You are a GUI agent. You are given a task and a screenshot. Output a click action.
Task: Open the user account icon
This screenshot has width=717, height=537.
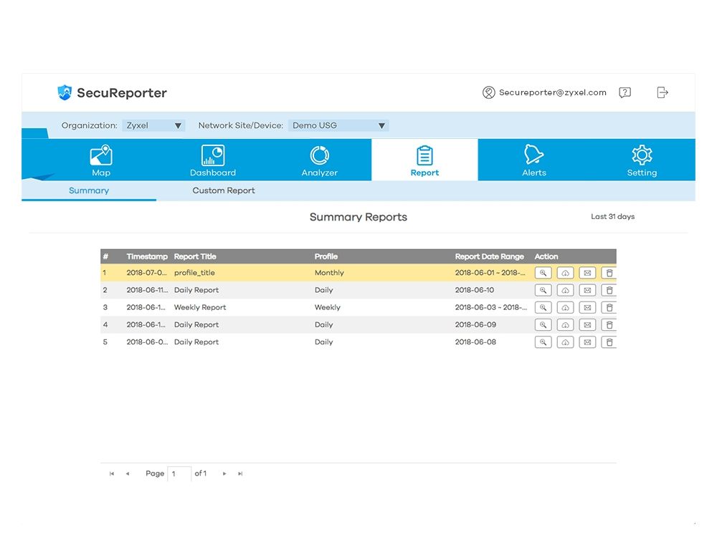[488, 92]
